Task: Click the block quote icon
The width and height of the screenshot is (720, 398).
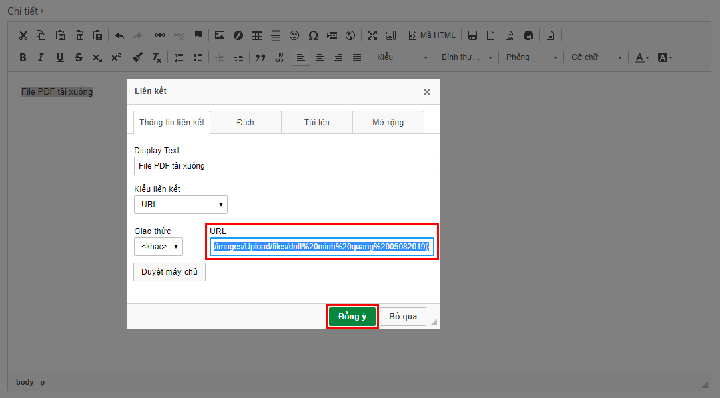Action: point(260,57)
